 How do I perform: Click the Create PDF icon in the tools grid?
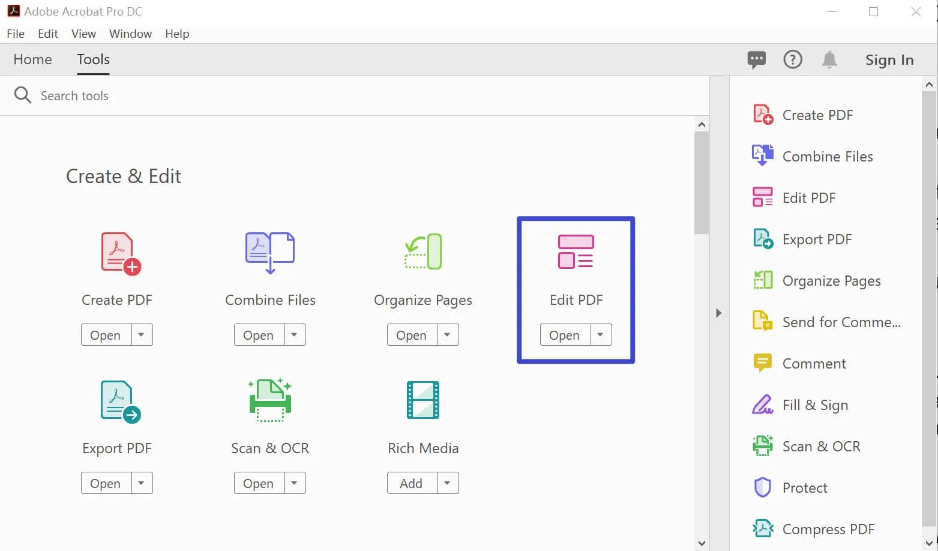(x=121, y=254)
